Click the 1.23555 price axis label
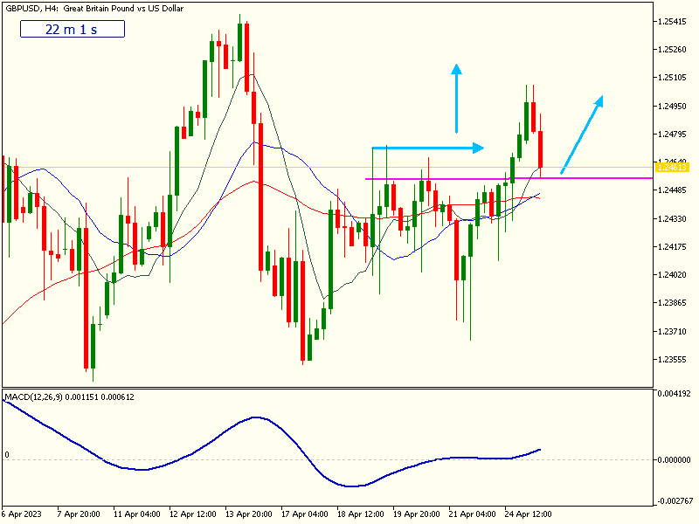 pyautogui.click(x=675, y=360)
